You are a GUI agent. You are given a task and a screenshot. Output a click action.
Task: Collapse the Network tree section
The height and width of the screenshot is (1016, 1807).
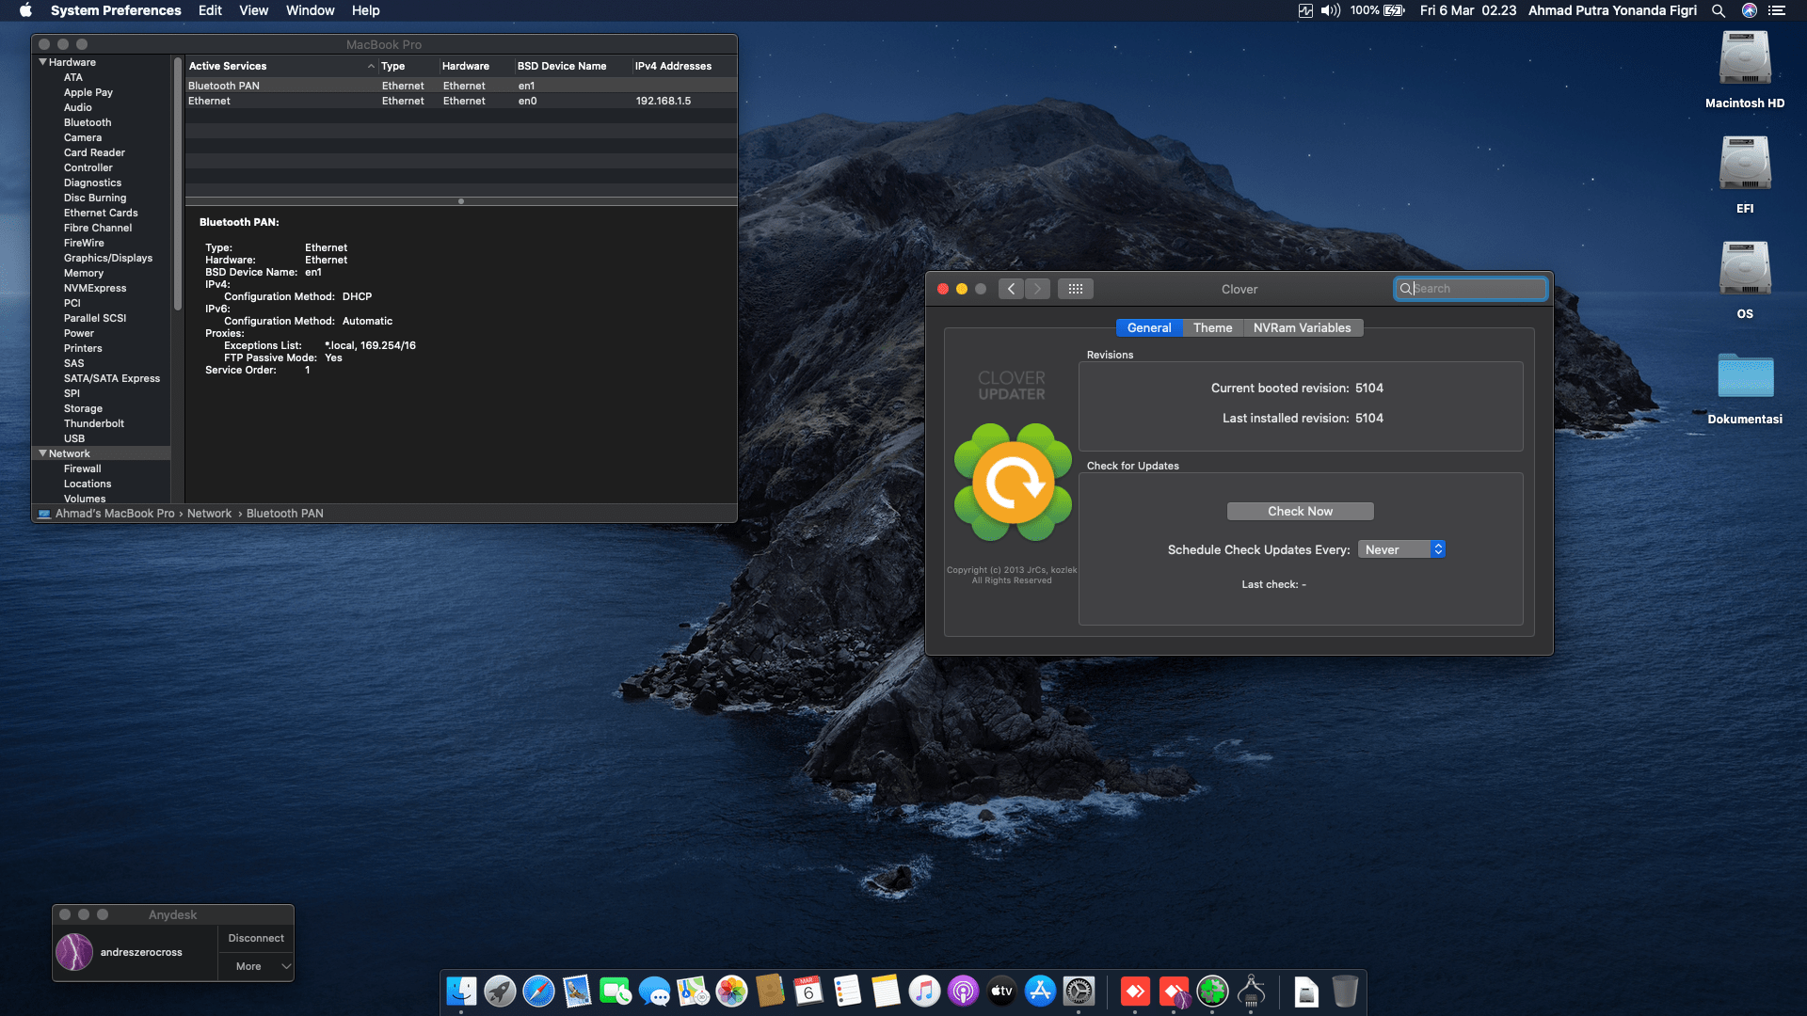[x=42, y=453]
